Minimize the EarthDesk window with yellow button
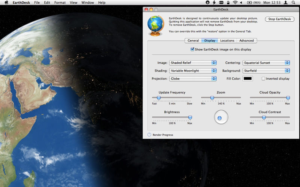The image size is (300, 187). click(x=151, y=9)
